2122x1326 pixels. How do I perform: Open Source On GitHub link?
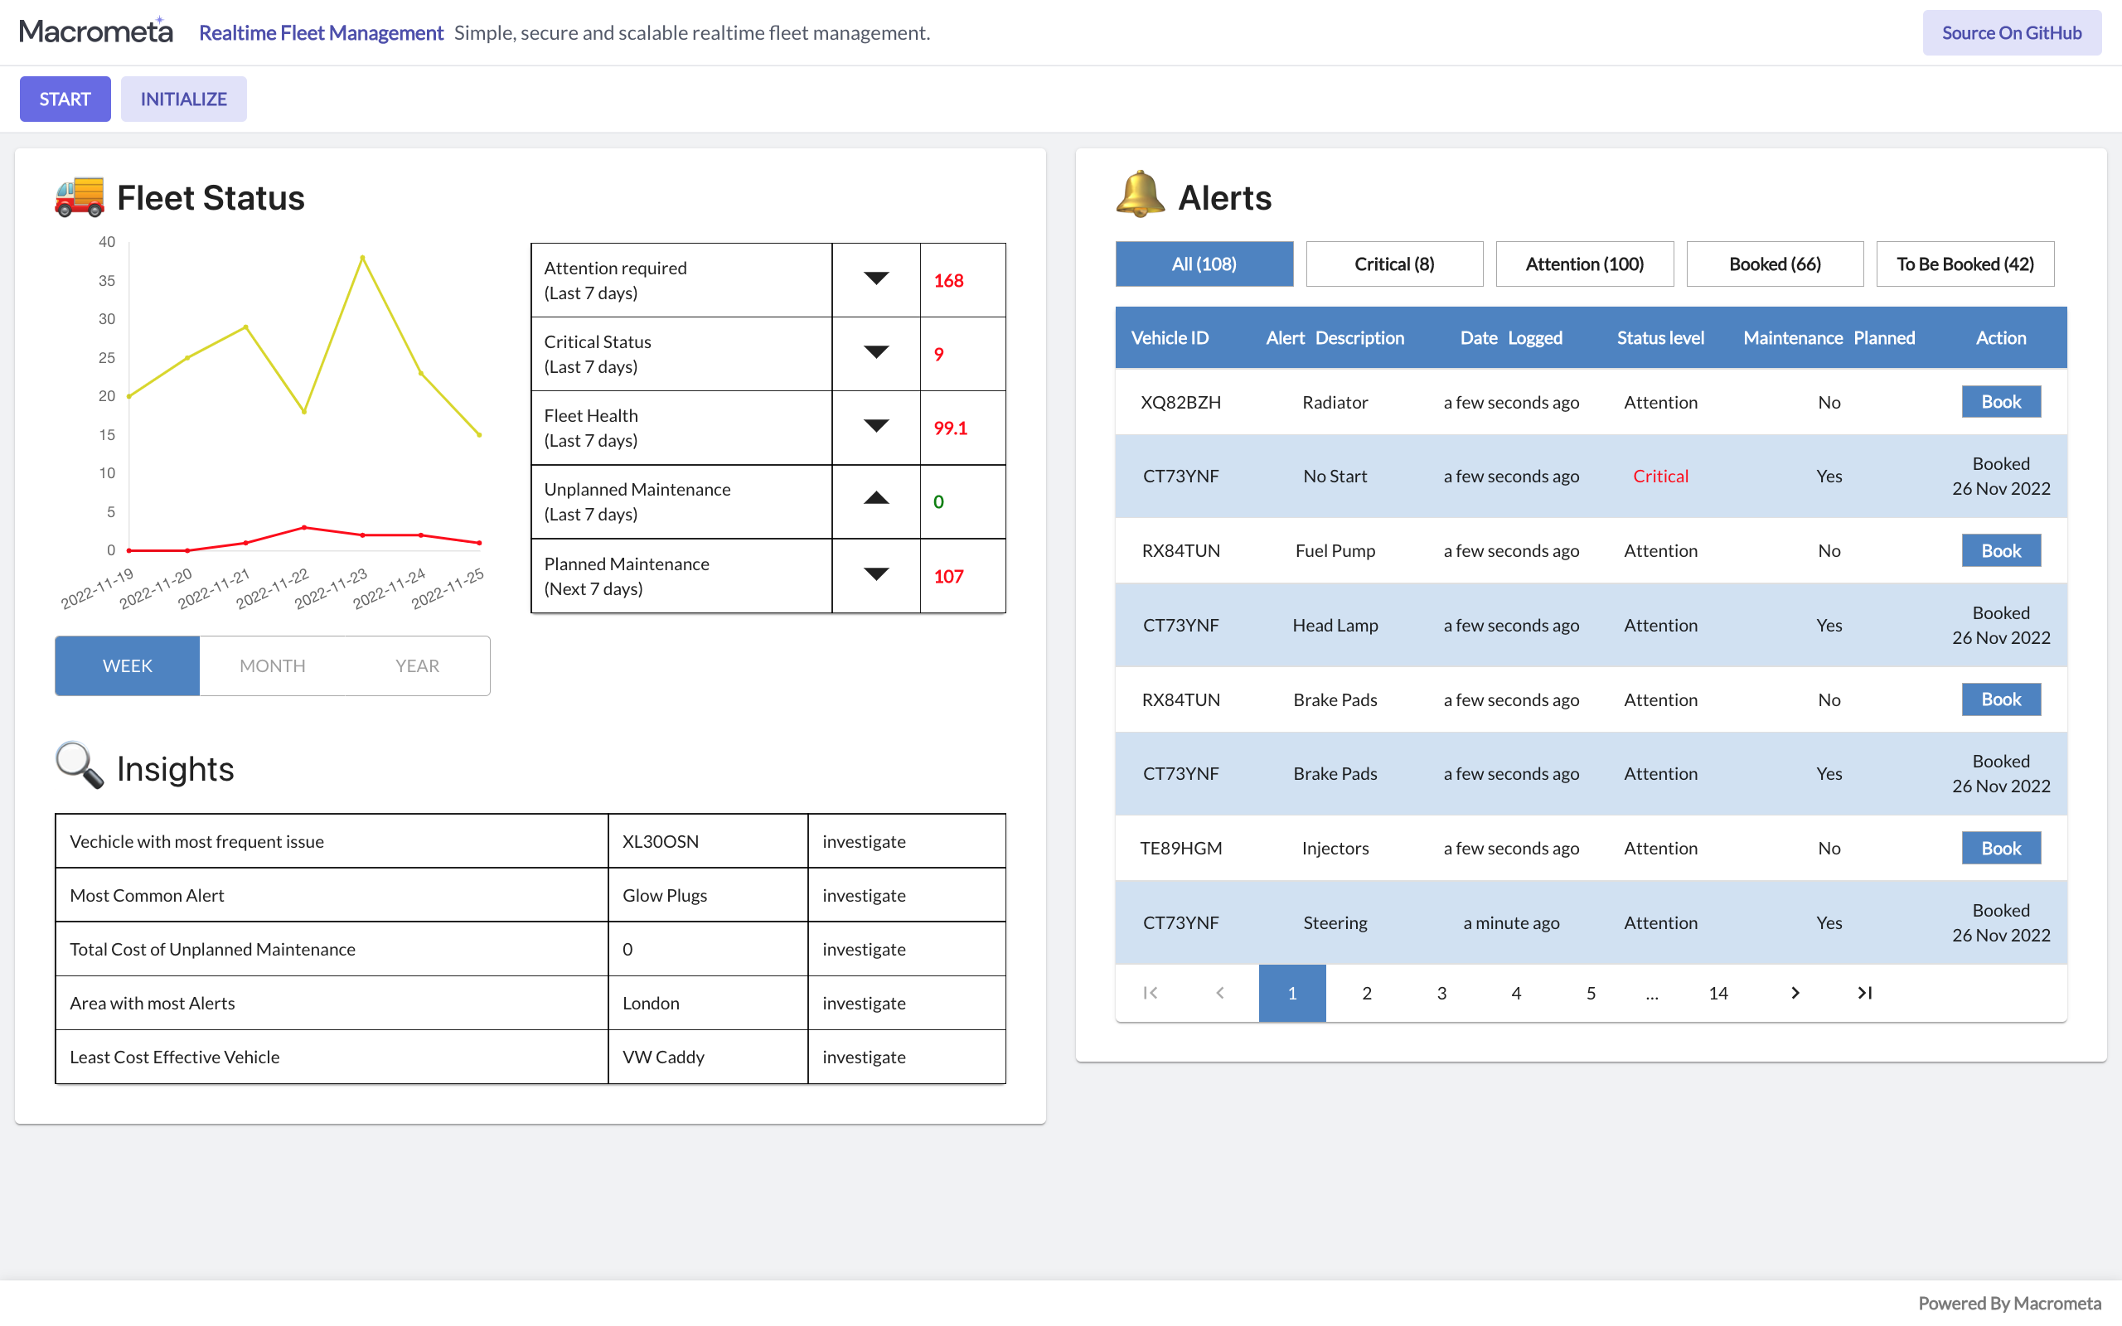[x=2011, y=32]
